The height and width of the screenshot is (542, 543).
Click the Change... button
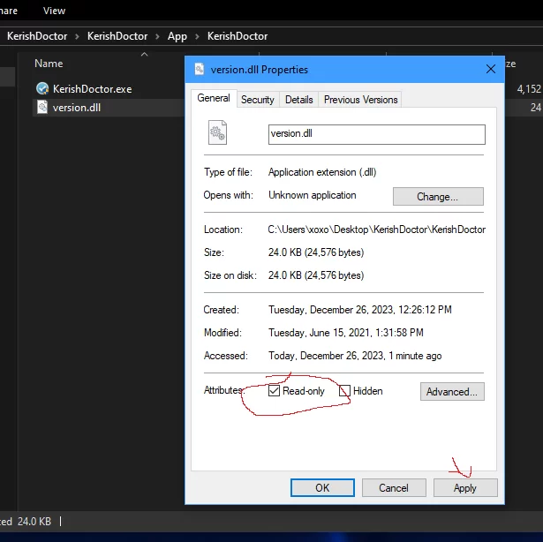coord(438,196)
